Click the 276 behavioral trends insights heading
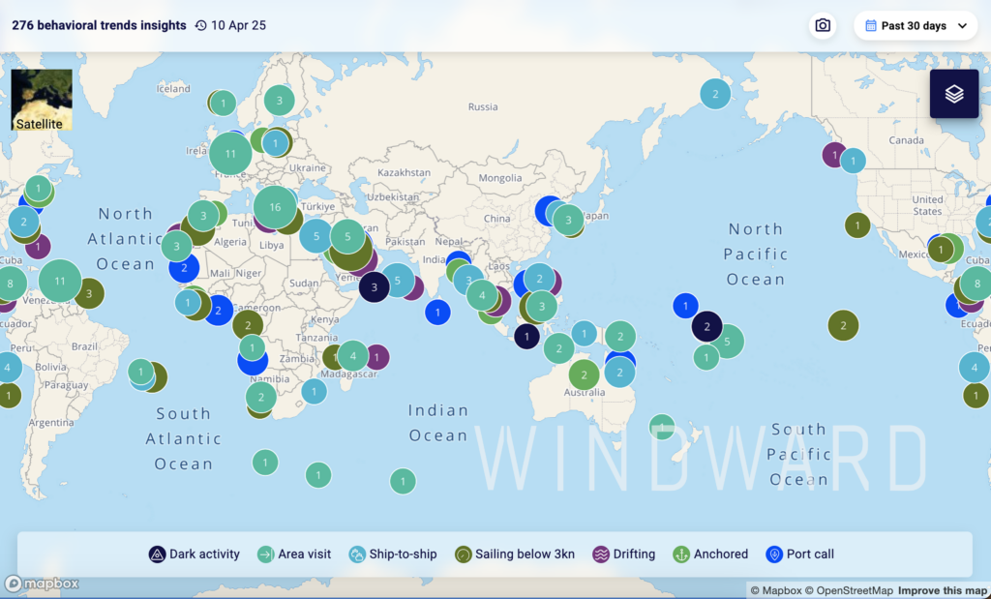Screen dimensions: 991x599 (x=100, y=26)
